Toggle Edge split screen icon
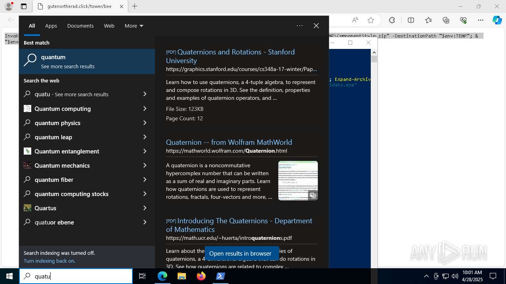The image size is (506, 284). (x=411, y=20)
